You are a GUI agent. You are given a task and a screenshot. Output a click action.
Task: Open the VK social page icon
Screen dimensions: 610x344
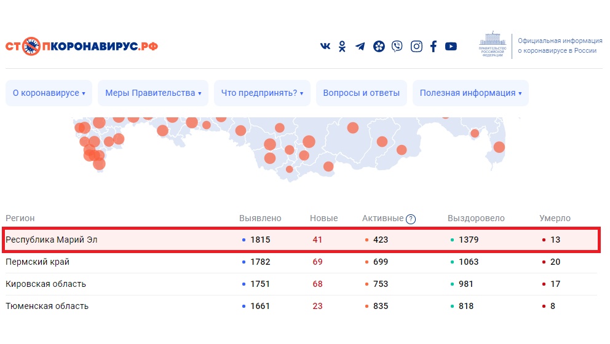325,47
